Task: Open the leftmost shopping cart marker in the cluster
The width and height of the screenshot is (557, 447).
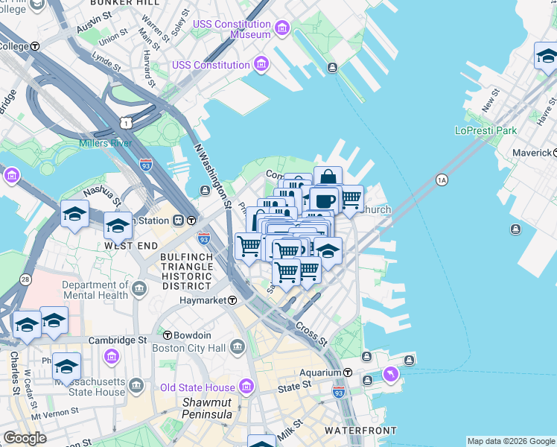Action: pos(247,247)
